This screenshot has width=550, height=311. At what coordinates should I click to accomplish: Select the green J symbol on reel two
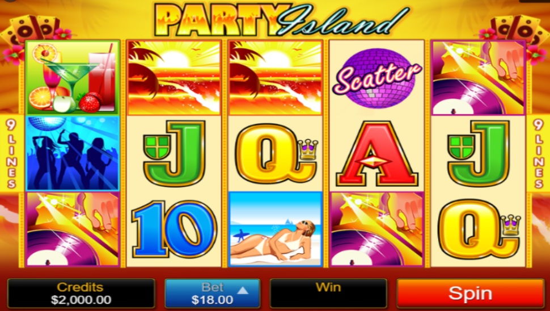(x=174, y=153)
